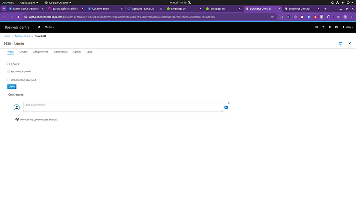Click the red record extension icon
The width and height of the screenshot is (356, 200).
tap(302, 17)
